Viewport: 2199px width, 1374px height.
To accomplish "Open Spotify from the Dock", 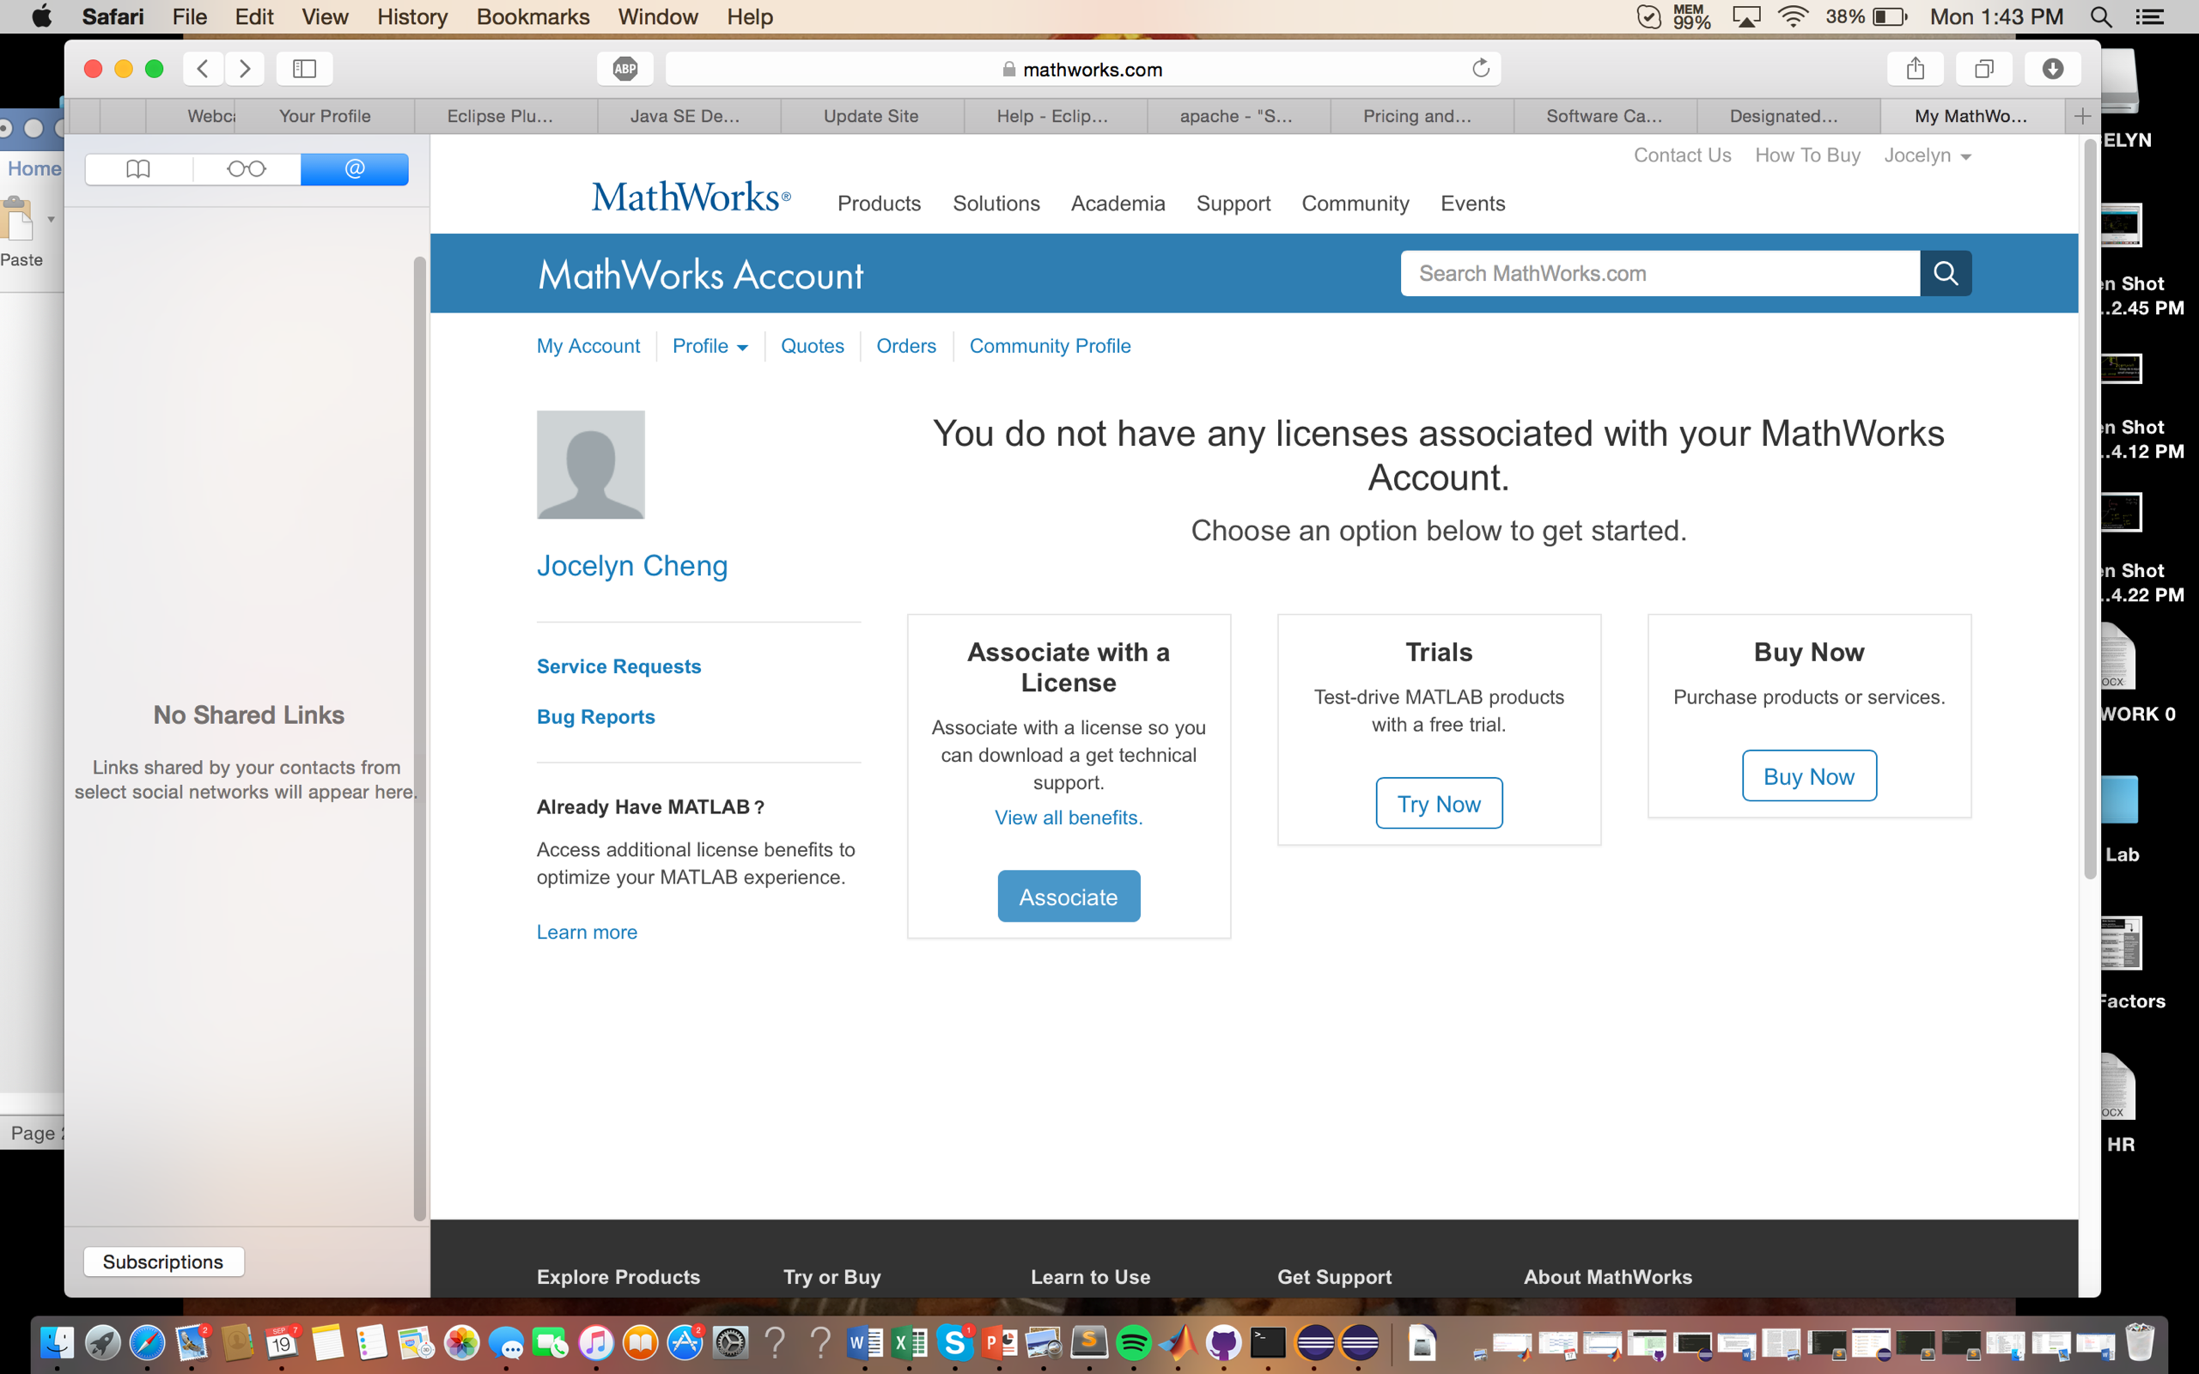I will coord(1134,1342).
